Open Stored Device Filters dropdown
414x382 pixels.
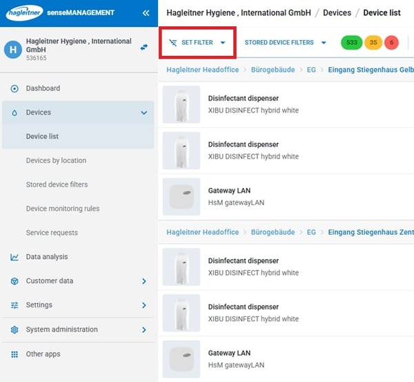285,43
